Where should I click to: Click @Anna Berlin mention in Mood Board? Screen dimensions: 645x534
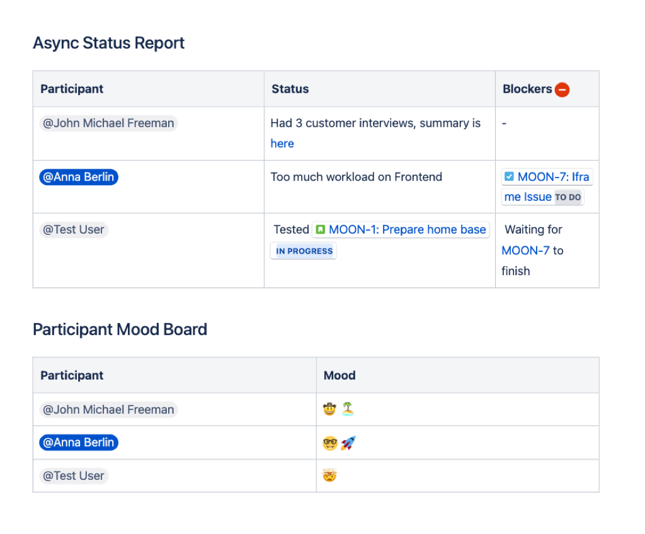[79, 443]
